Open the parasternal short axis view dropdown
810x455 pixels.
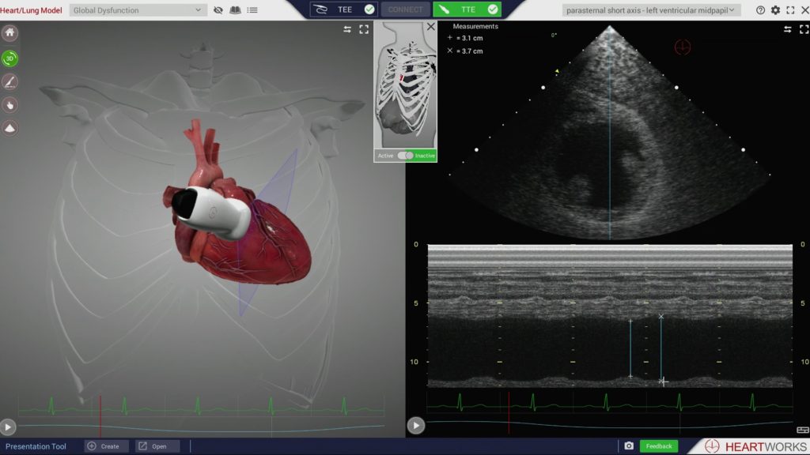[x=651, y=10]
